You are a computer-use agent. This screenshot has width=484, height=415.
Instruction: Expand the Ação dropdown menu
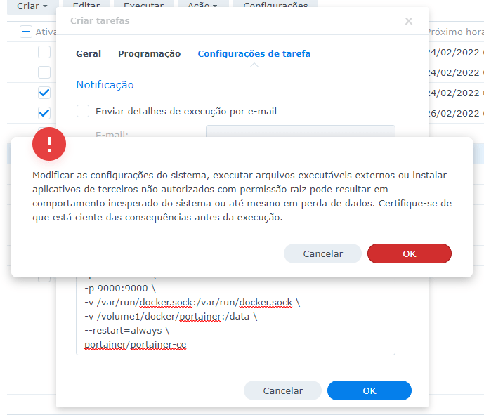(x=202, y=6)
